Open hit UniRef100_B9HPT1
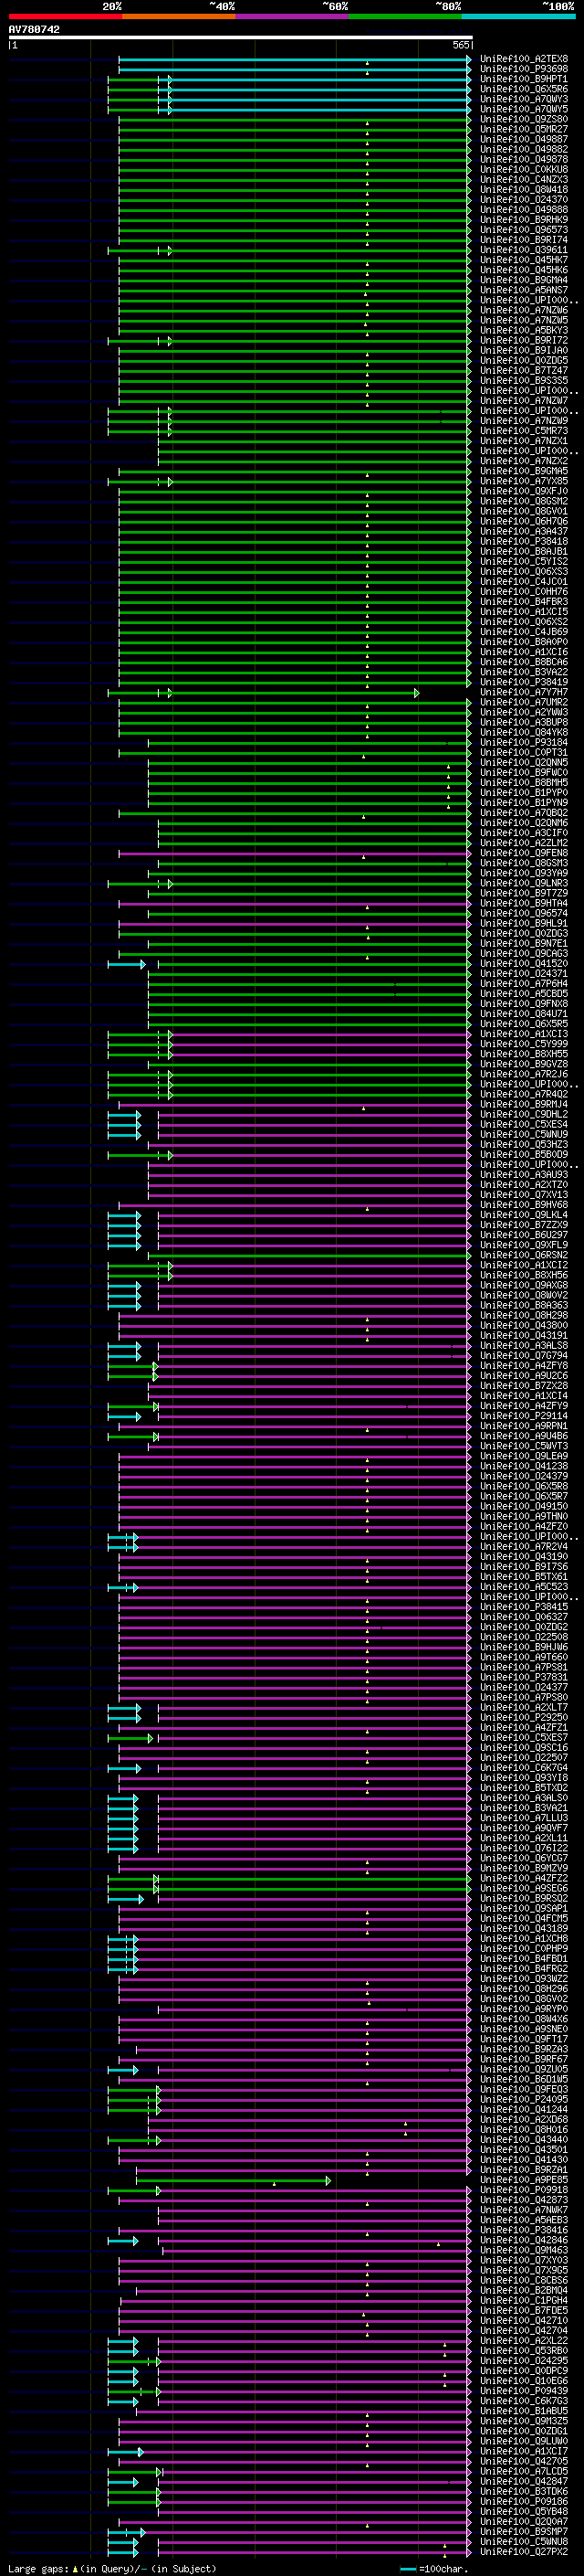Image resolution: width=584 pixels, height=2576 pixels. 524,79
